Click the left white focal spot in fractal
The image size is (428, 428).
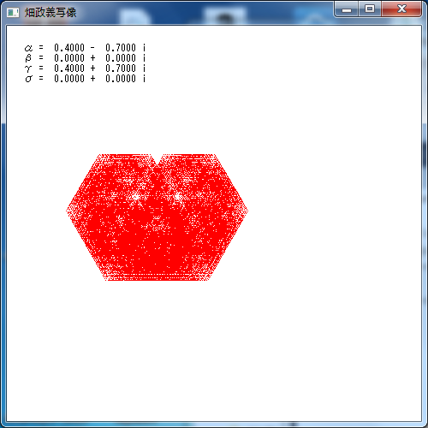[135, 196]
